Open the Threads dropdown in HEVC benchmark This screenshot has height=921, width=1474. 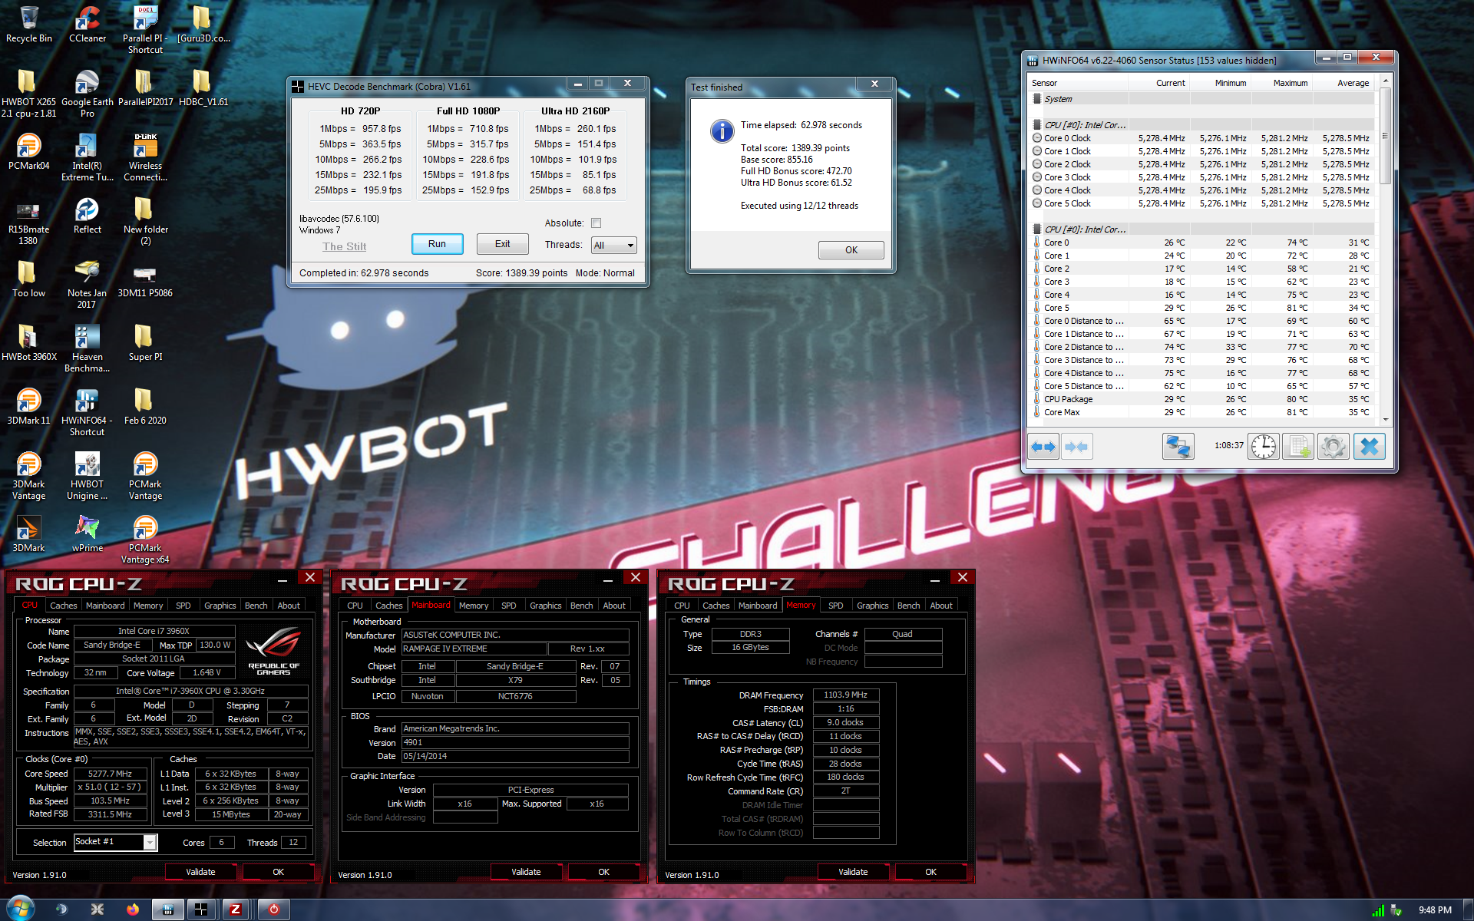point(613,246)
